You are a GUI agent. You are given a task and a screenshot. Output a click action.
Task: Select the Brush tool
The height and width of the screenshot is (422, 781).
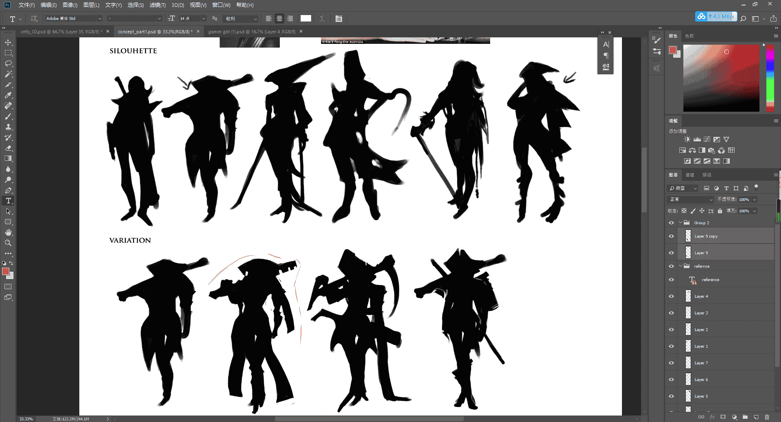(8, 116)
